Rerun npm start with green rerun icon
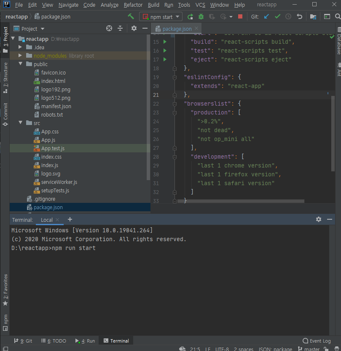 (x=190, y=17)
